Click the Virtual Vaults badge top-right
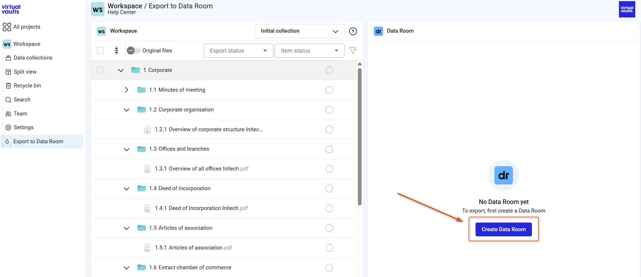This screenshot has width=641, height=277. coord(627,9)
